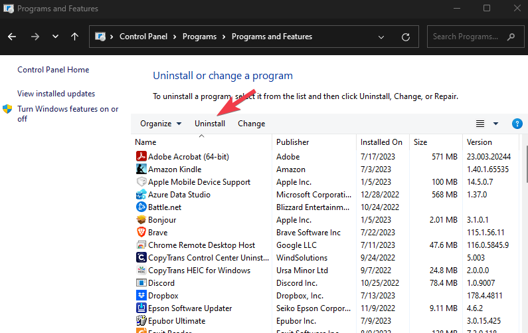The width and height of the screenshot is (528, 333).
Task: Click the change view list icon
Action: [x=480, y=124]
